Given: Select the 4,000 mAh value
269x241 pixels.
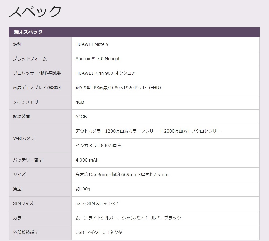Looking at the screenshot, I should point(87,160).
